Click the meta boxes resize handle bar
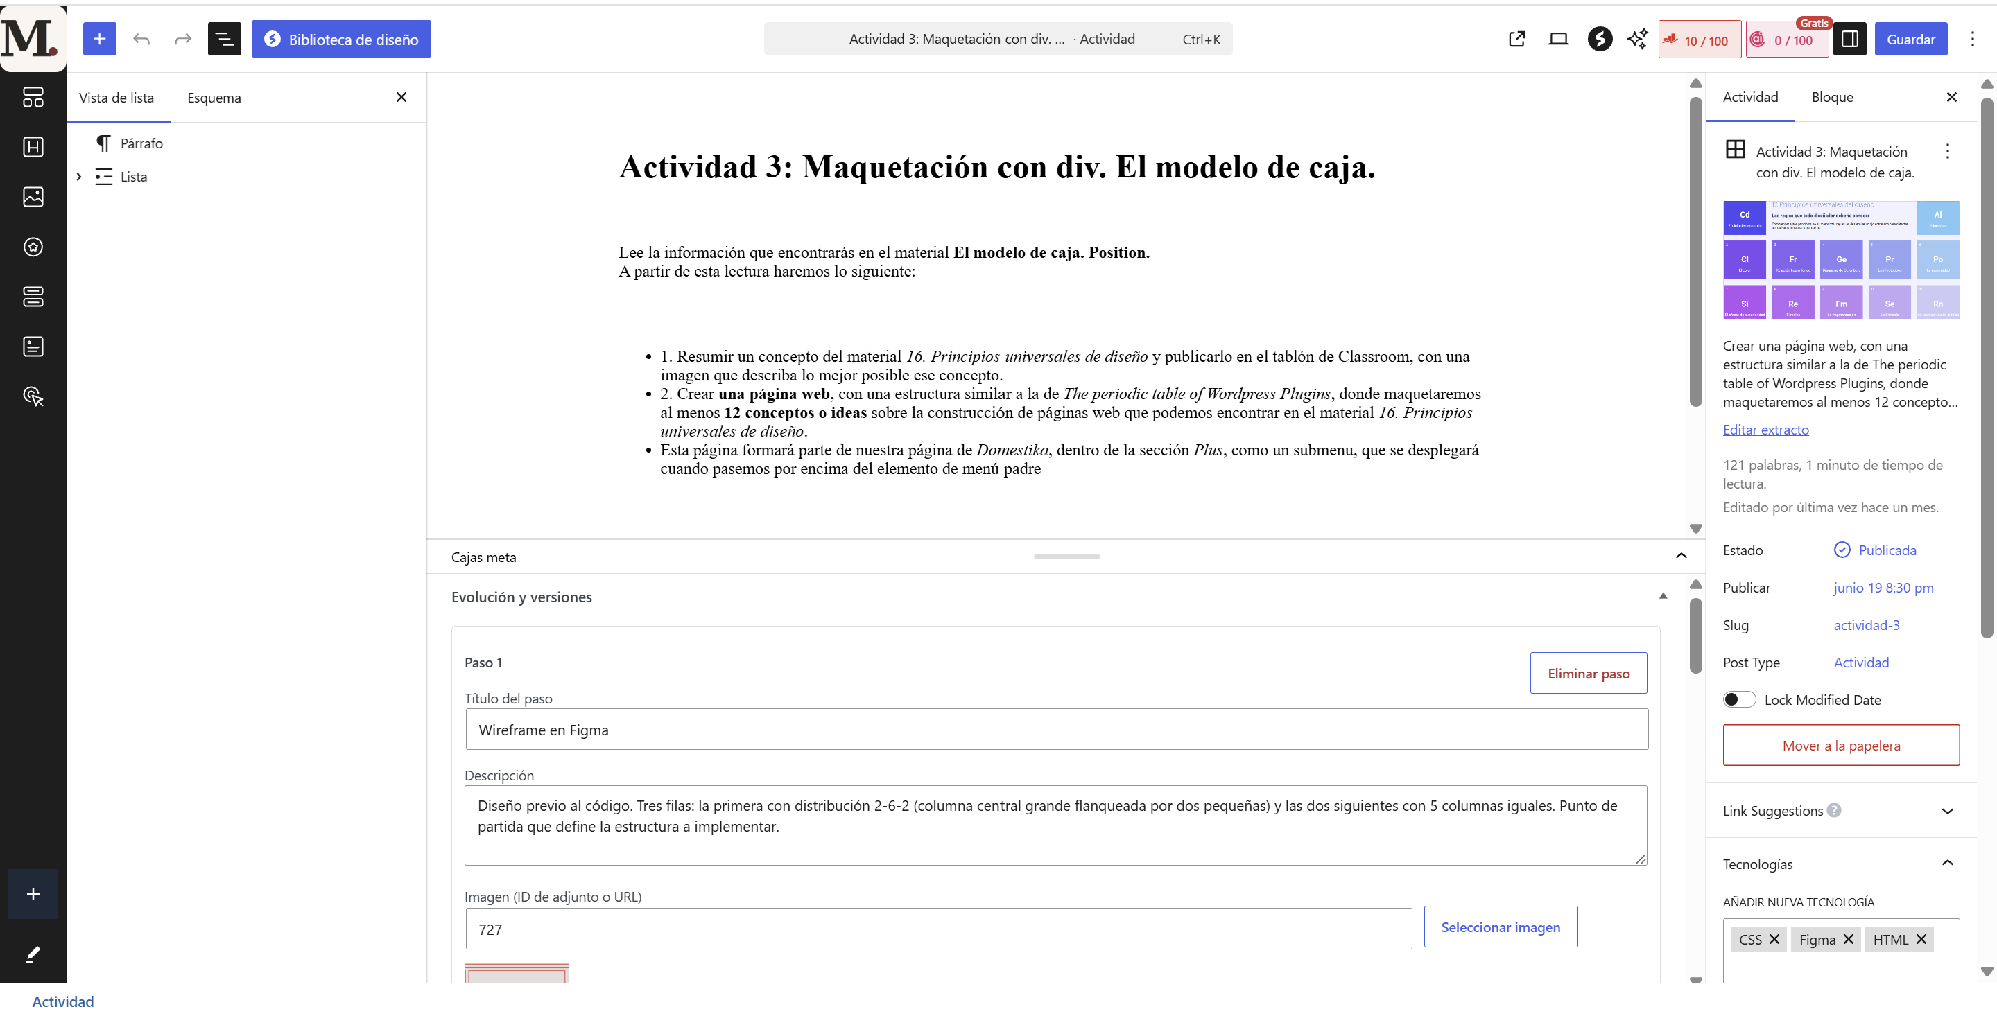This screenshot has width=1997, height=1016. (1066, 556)
